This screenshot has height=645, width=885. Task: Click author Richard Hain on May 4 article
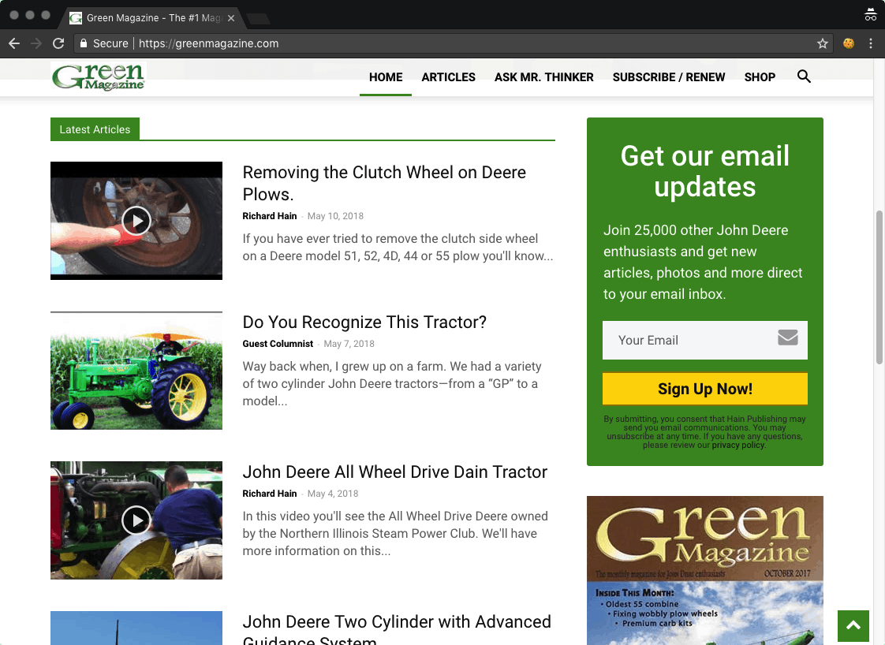(269, 494)
